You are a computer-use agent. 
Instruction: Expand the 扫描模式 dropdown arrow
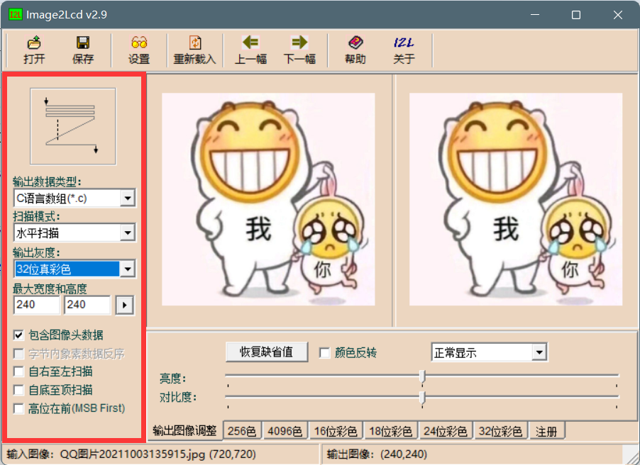coord(128,233)
